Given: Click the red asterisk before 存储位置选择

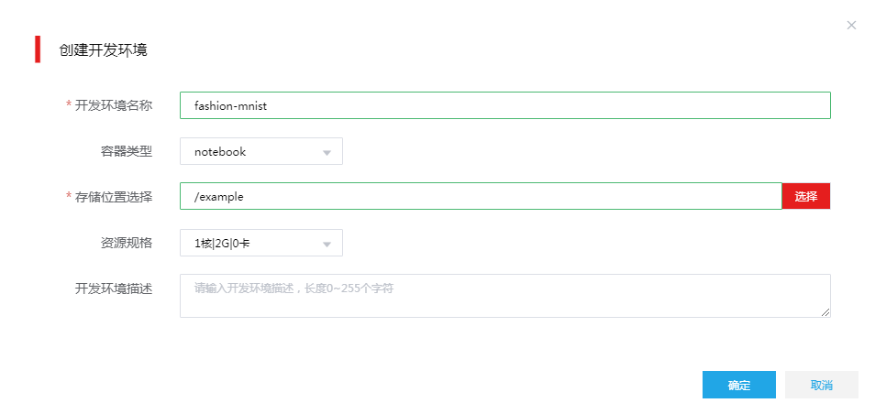Looking at the screenshot, I should [x=69, y=197].
